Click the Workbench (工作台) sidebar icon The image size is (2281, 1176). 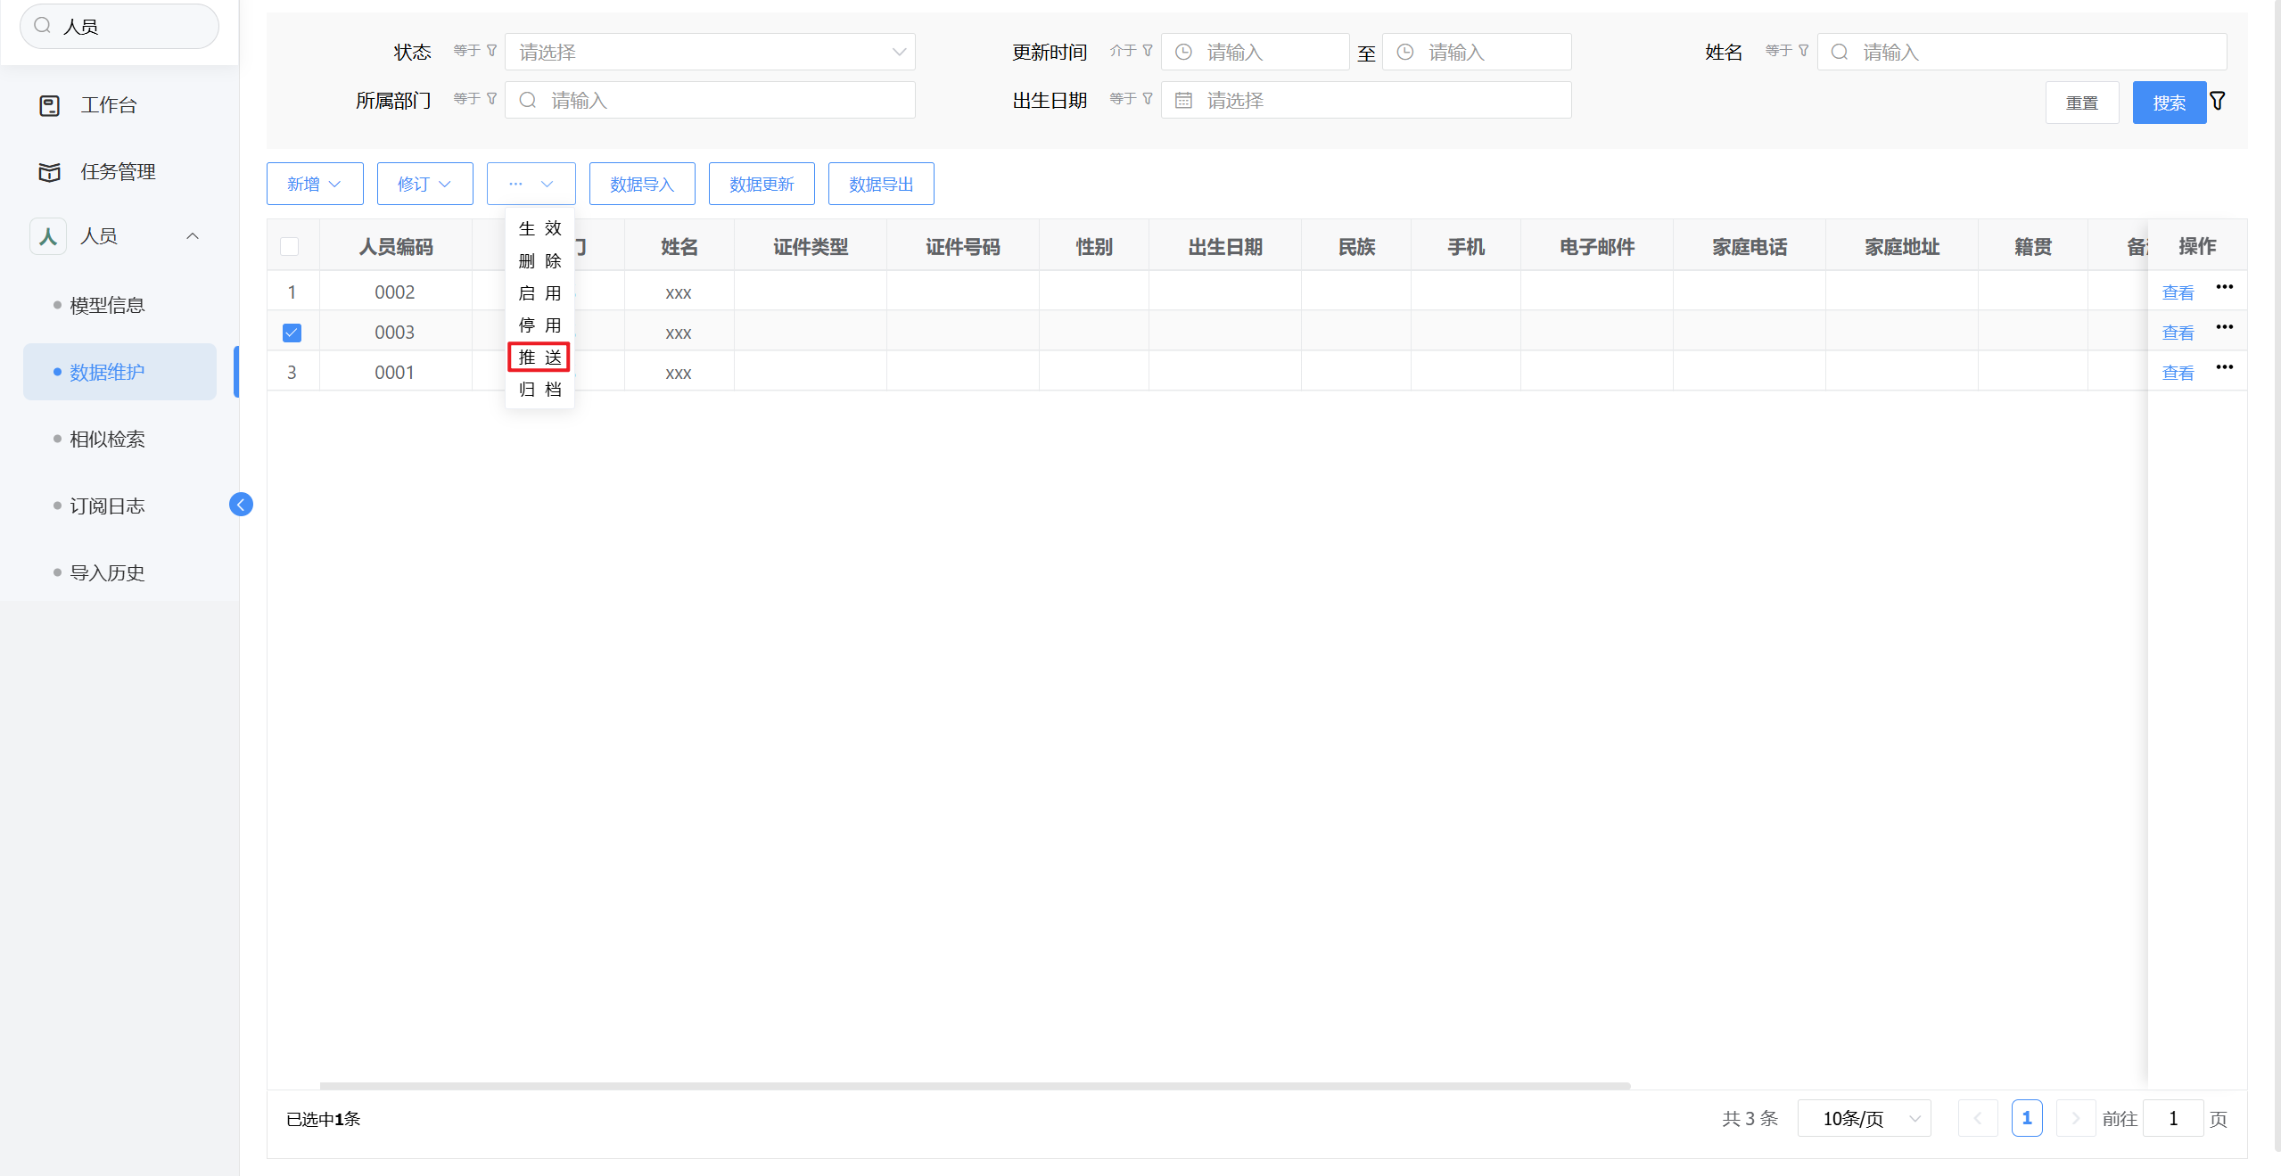tap(50, 105)
